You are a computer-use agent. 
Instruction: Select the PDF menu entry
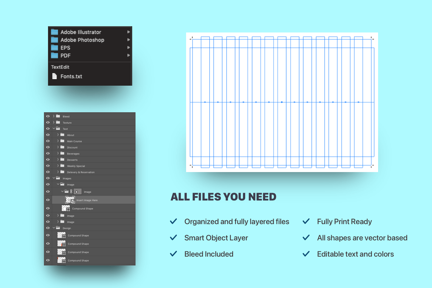click(90, 55)
